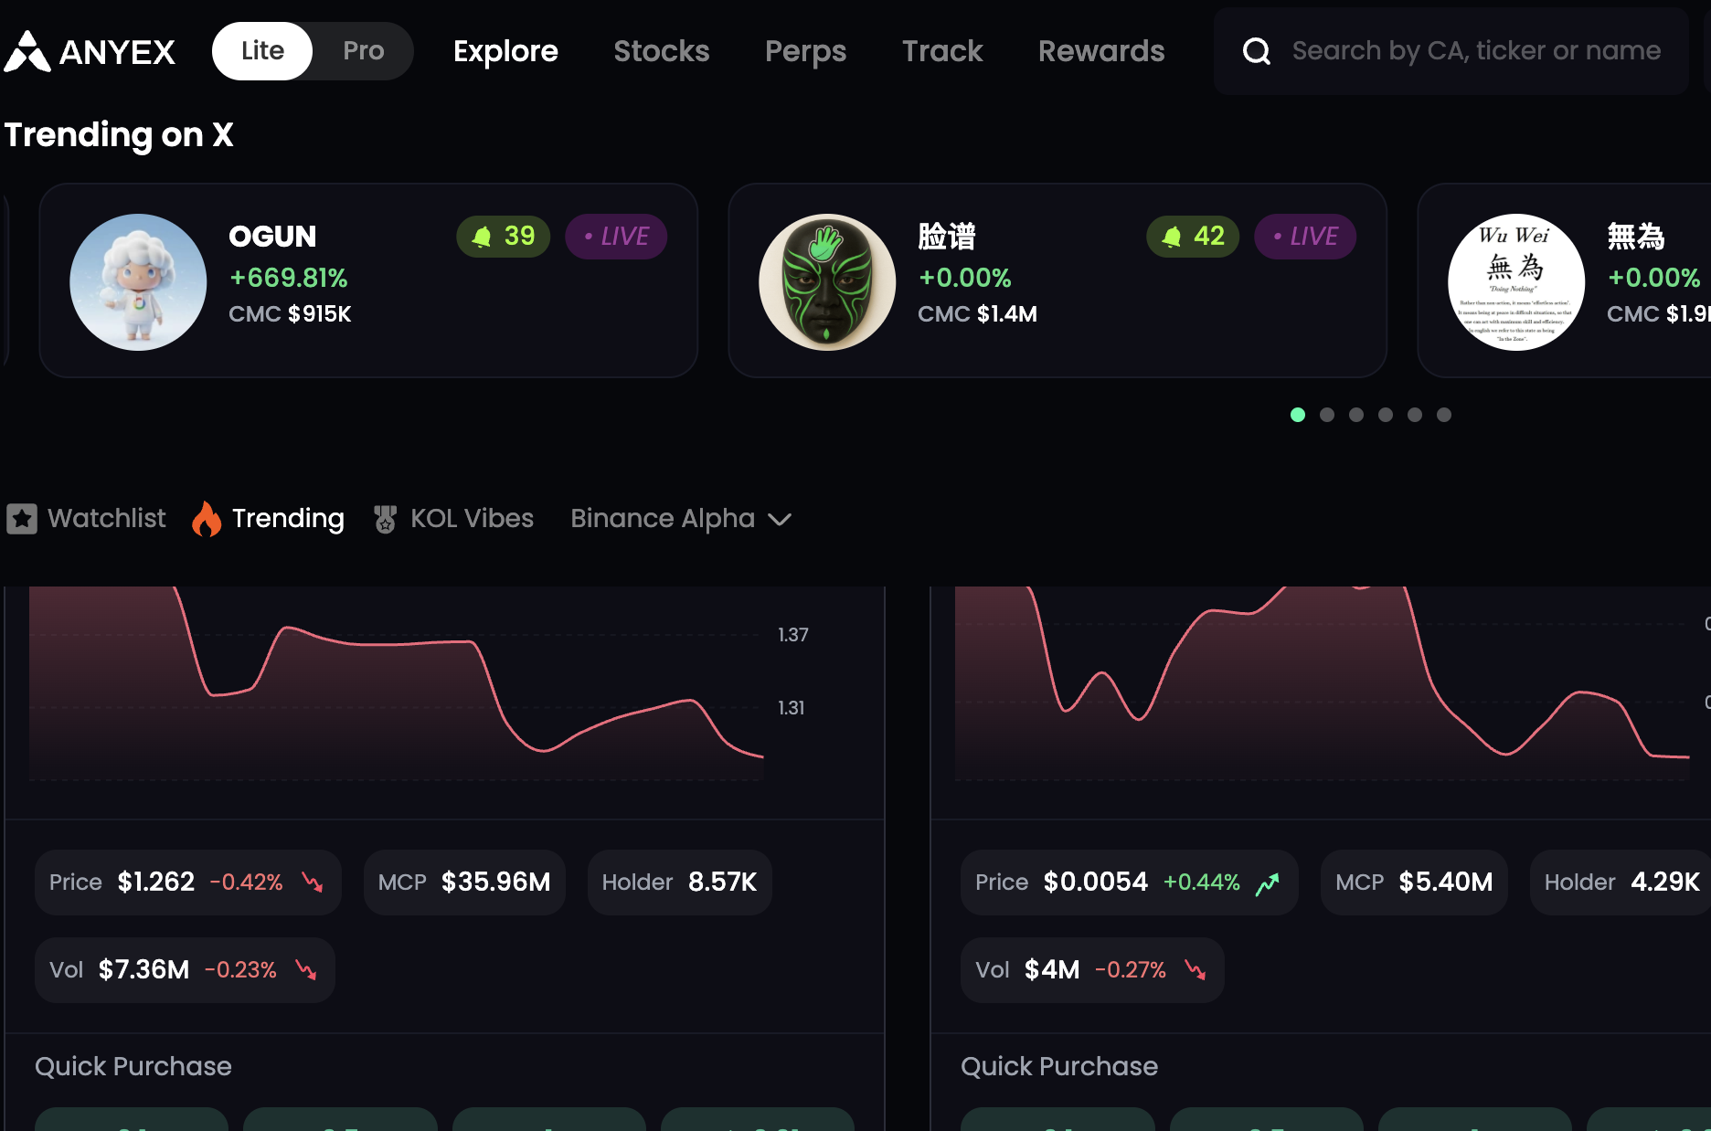Click the search by ticker input field
The height and width of the screenshot is (1131, 1711).
tap(1476, 51)
